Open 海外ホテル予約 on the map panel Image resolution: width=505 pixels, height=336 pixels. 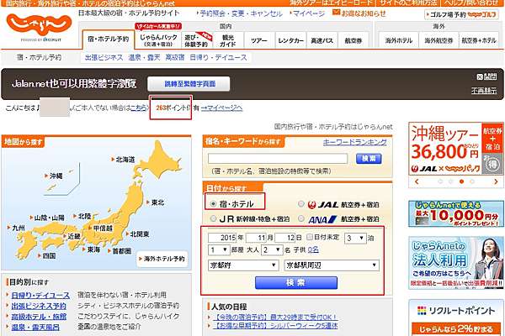click(x=162, y=259)
